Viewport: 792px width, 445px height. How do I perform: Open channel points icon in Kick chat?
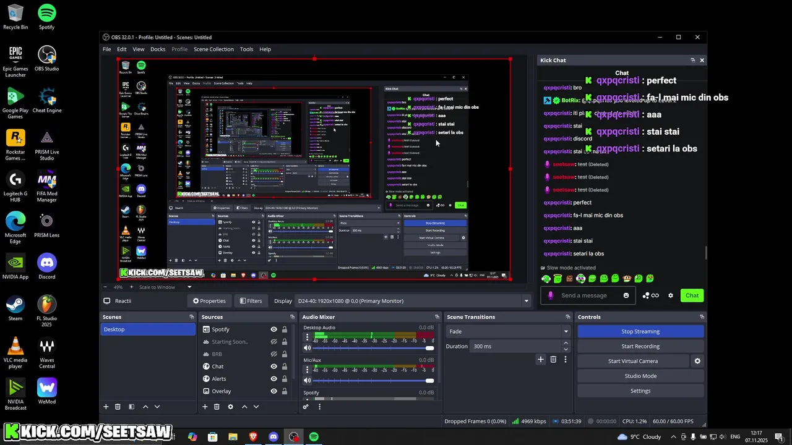[650, 295]
